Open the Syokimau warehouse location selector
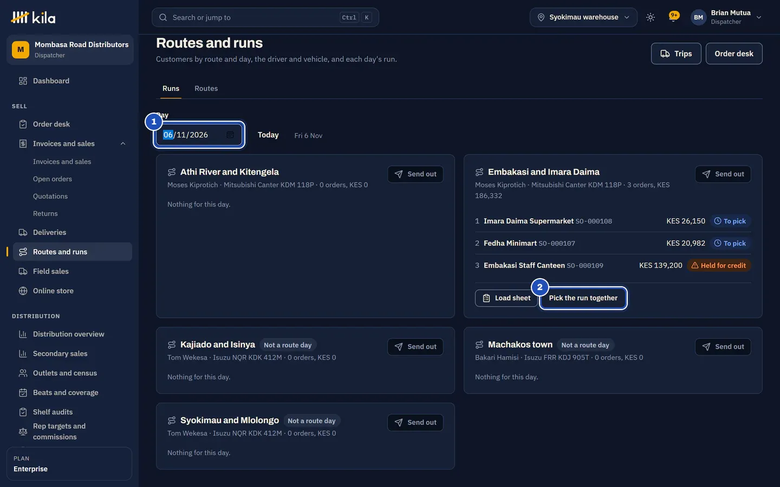 583,17
